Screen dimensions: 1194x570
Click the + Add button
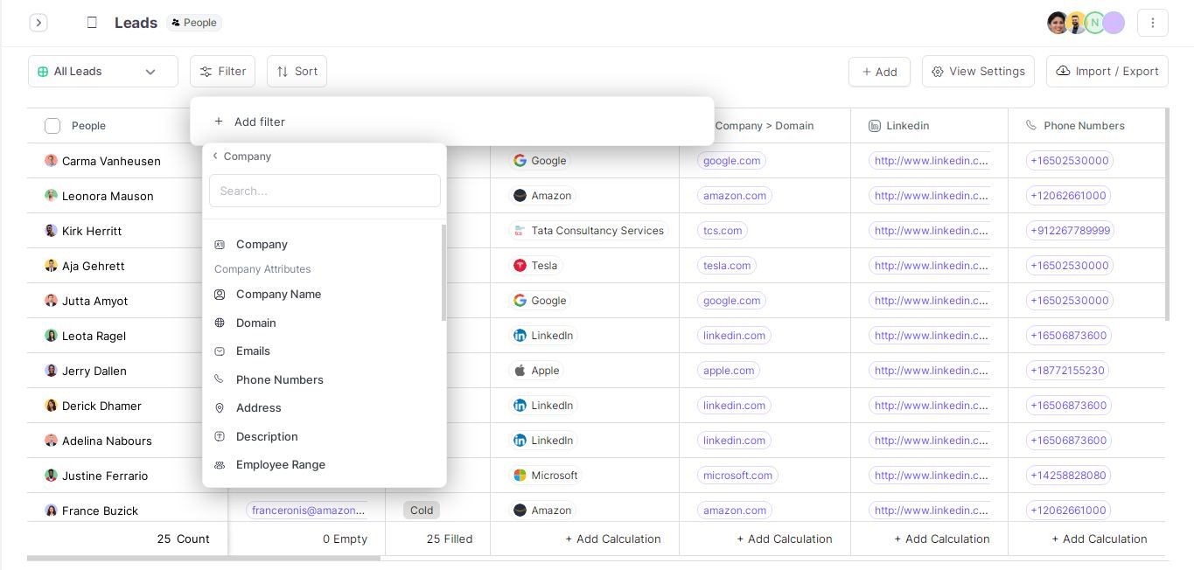pyautogui.click(x=879, y=71)
